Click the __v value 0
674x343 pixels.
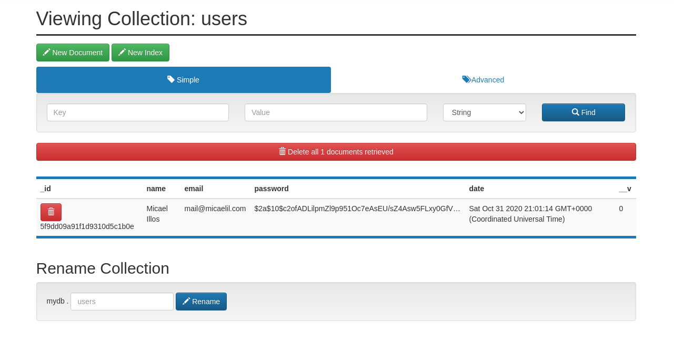pyautogui.click(x=621, y=209)
